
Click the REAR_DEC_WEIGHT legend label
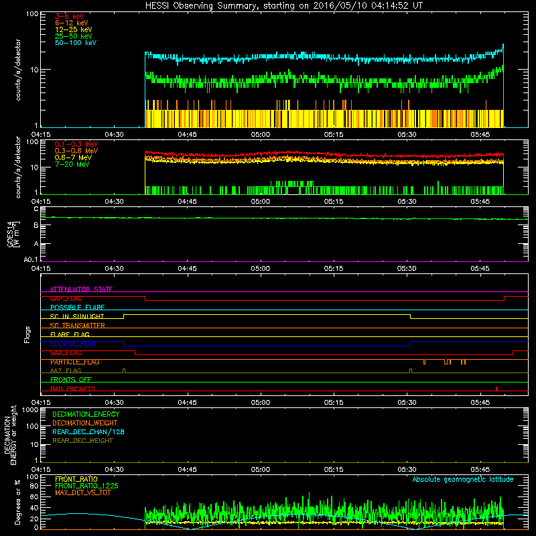pyautogui.click(x=82, y=441)
